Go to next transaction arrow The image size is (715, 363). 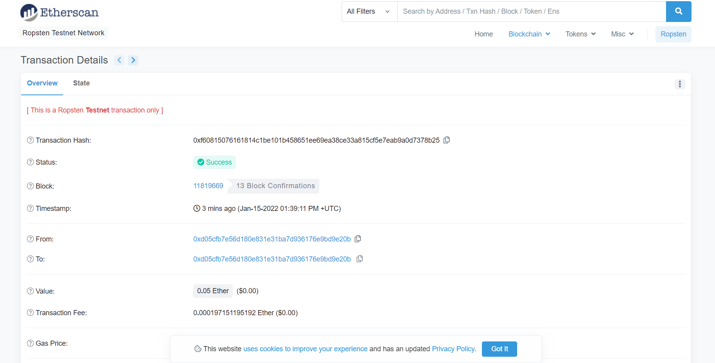pyautogui.click(x=133, y=60)
